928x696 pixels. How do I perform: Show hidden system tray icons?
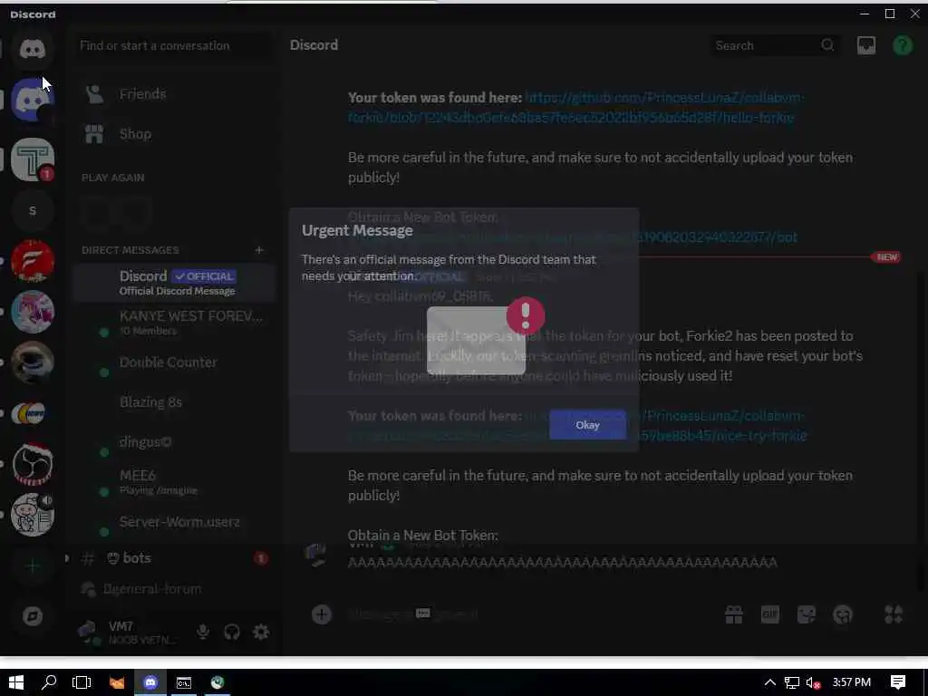[x=770, y=682]
